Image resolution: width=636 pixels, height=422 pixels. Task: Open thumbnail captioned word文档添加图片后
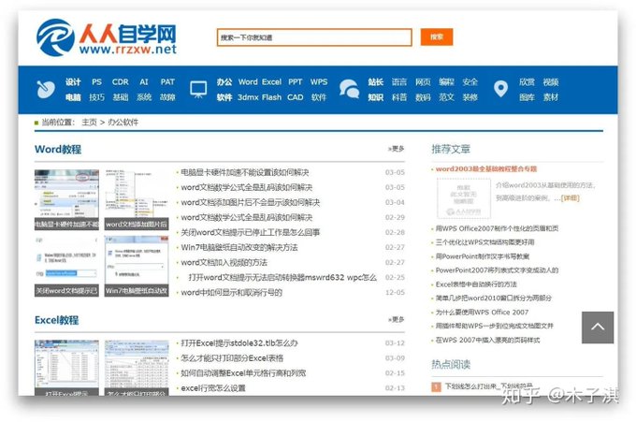[x=137, y=199]
